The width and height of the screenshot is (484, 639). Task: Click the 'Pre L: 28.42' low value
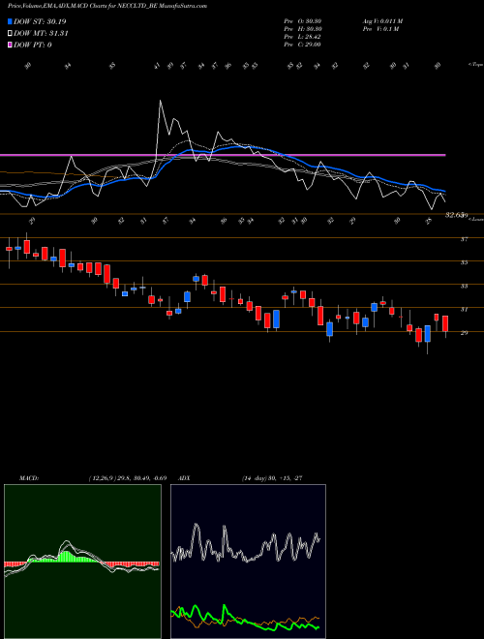coord(303,37)
